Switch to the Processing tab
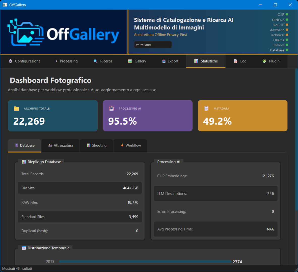The image size is (298, 272). (67, 61)
